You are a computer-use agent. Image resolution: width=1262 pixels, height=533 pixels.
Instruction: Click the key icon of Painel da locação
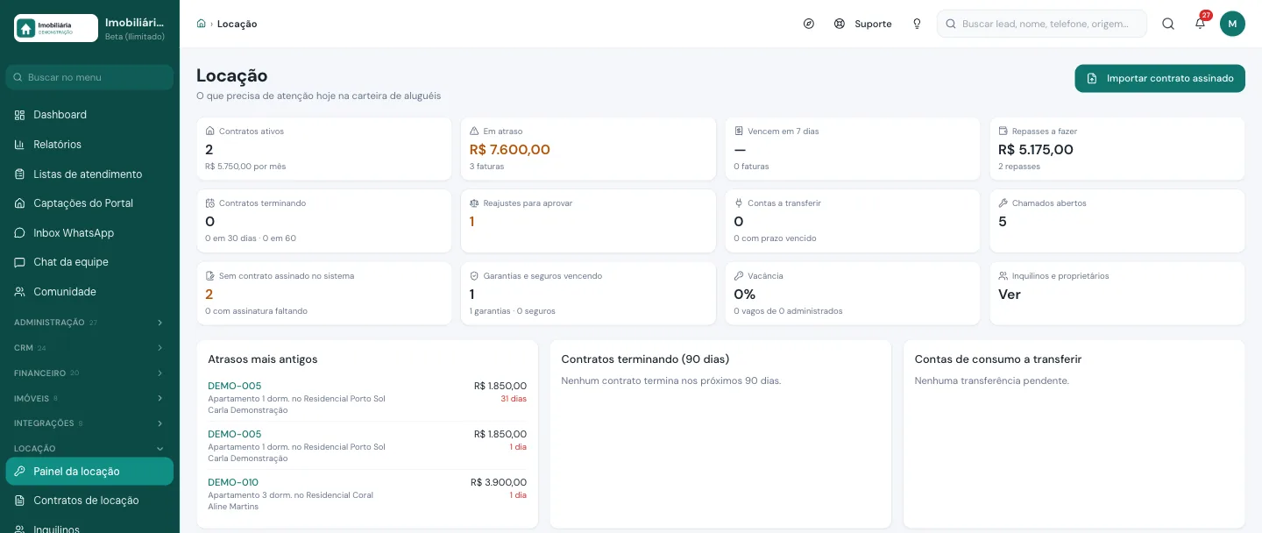tap(19, 472)
